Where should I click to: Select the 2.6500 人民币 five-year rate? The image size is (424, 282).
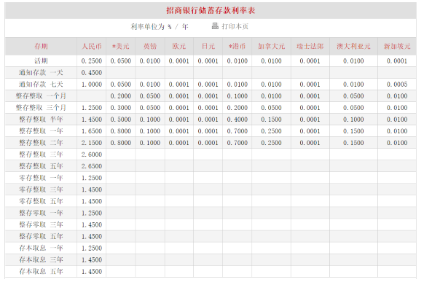click(92, 166)
